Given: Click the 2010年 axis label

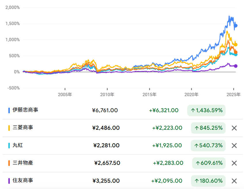Looking at the screenshot, I should (107, 94).
